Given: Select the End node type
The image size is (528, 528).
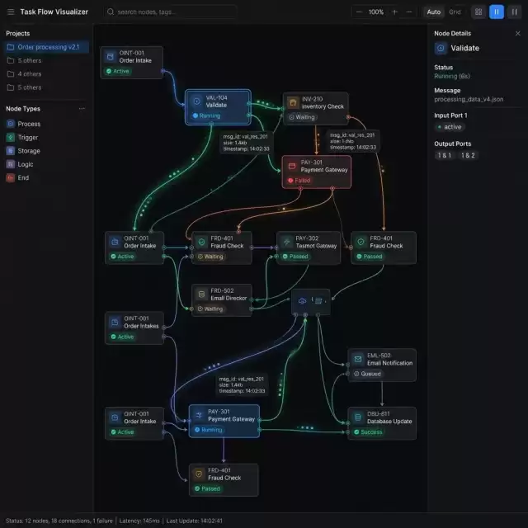Looking at the screenshot, I should coord(17,178).
